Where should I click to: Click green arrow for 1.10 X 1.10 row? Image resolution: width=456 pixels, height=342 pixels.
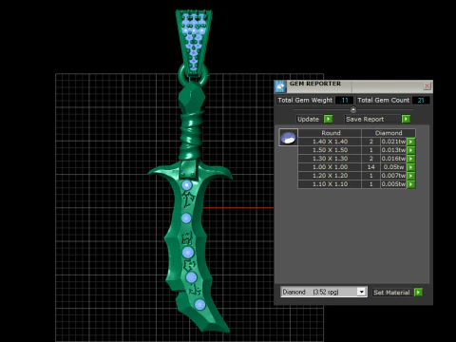[410, 184]
